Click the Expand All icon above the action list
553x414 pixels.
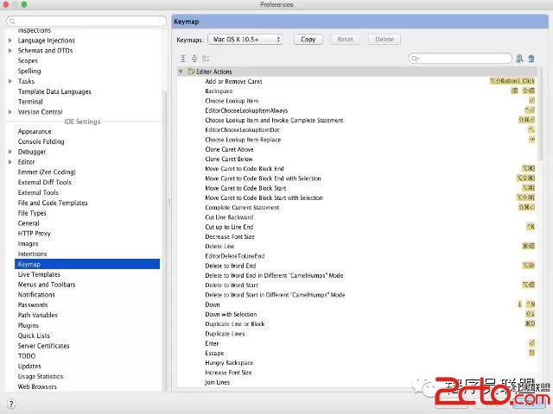coord(183,59)
